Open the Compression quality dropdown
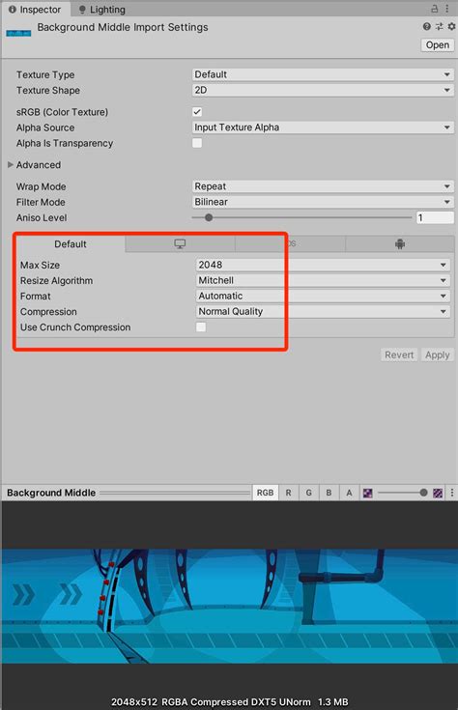458x710 pixels. [323, 311]
